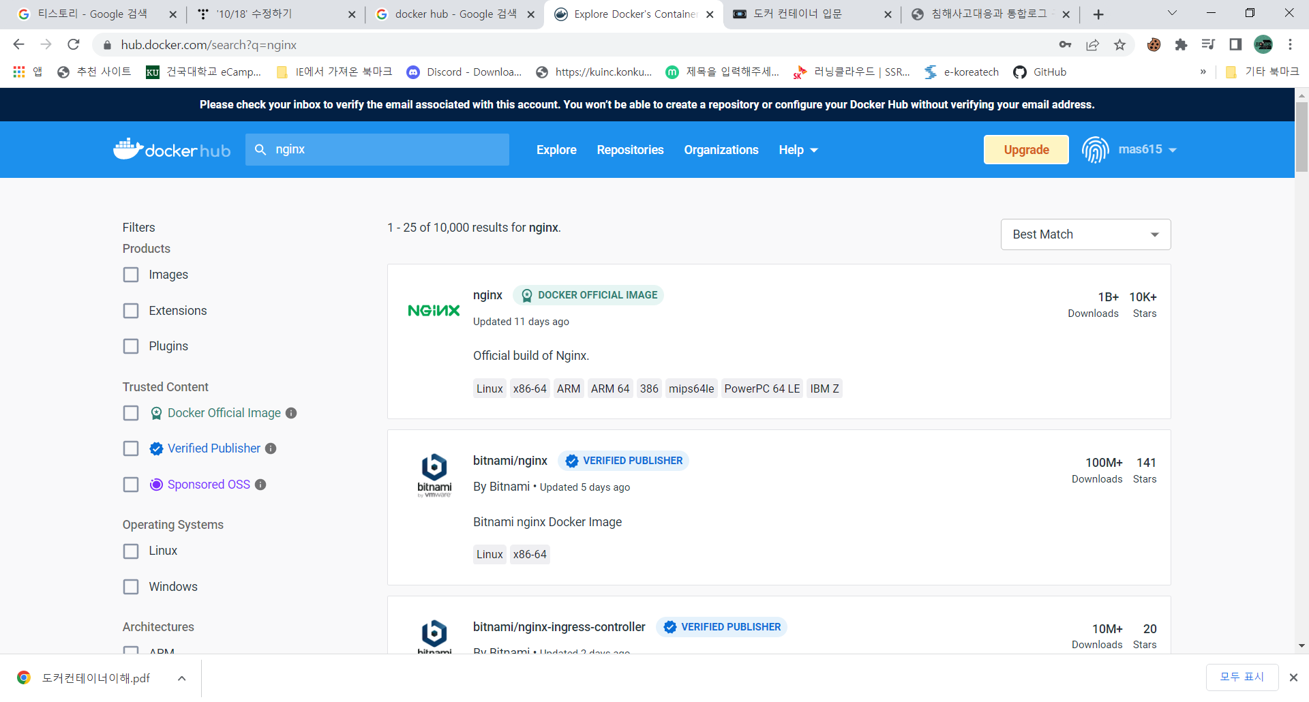
Task: Open Repositories in Docker Hub nav
Action: pyautogui.click(x=630, y=150)
